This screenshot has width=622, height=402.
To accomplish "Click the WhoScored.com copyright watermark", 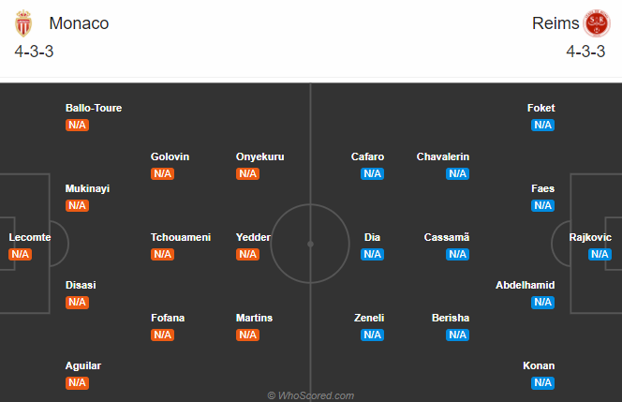I will tap(311, 395).
